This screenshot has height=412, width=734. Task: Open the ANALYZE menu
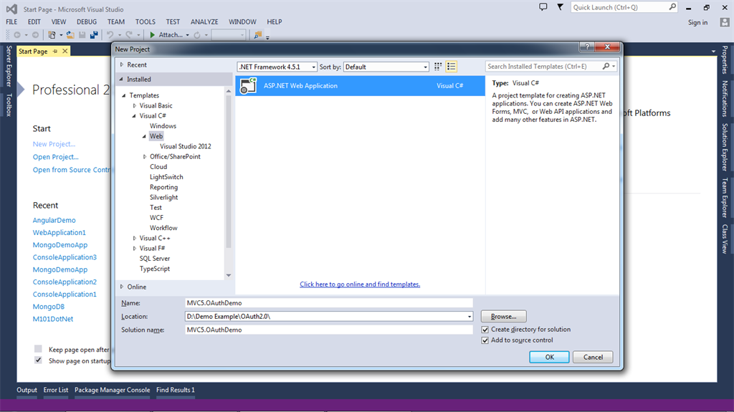click(x=204, y=21)
